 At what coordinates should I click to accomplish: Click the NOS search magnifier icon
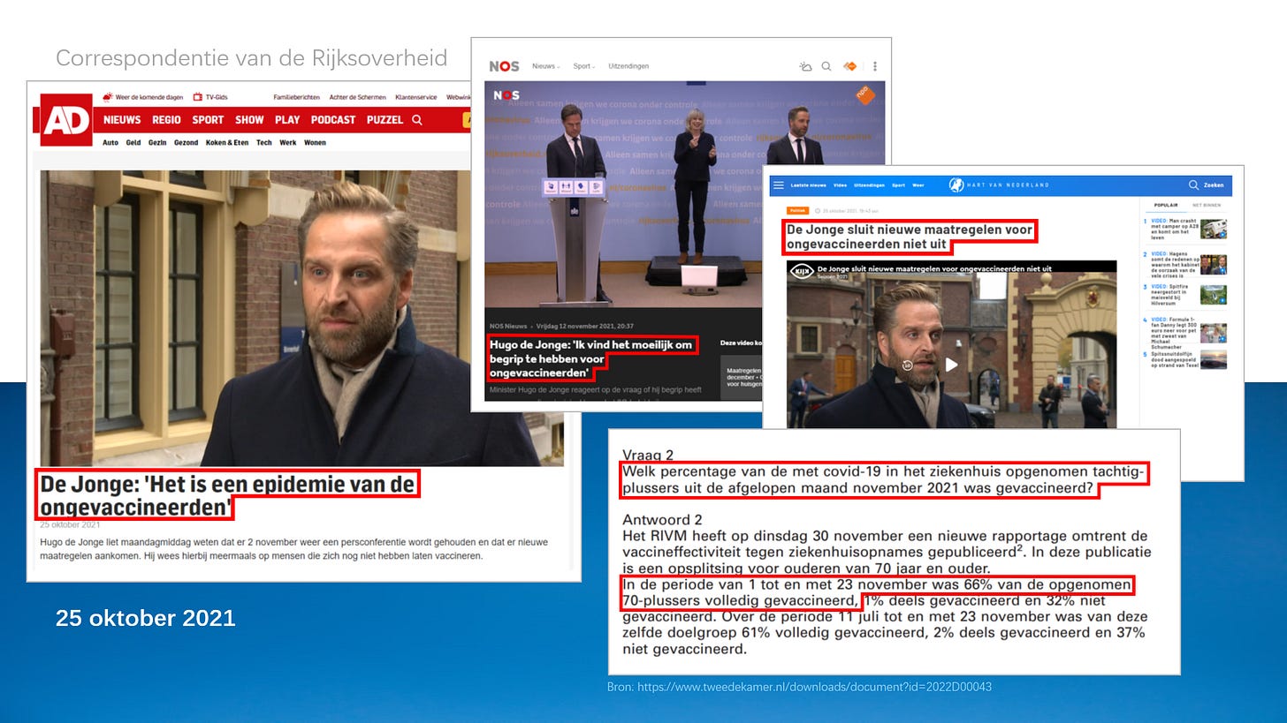(826, 66)
